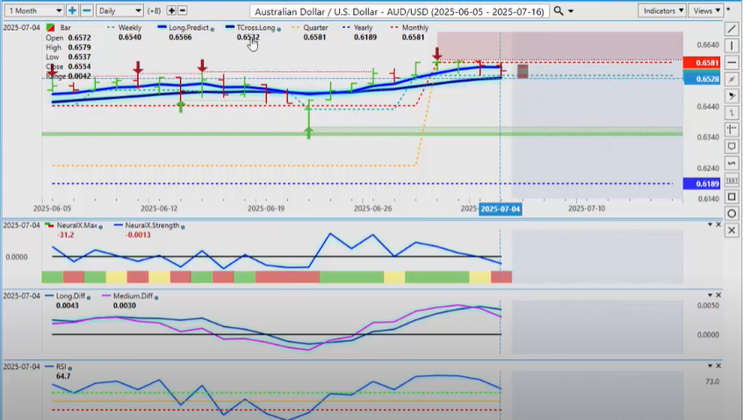Viewport: 743px width, 420px height.
Task: Expand the symbol dropdown arrow after search
Action: (572, 11)
